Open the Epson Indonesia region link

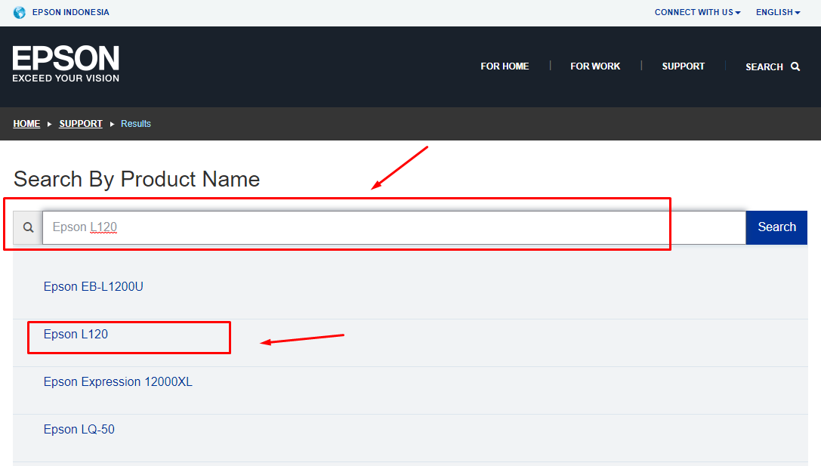tap(71, 12)
